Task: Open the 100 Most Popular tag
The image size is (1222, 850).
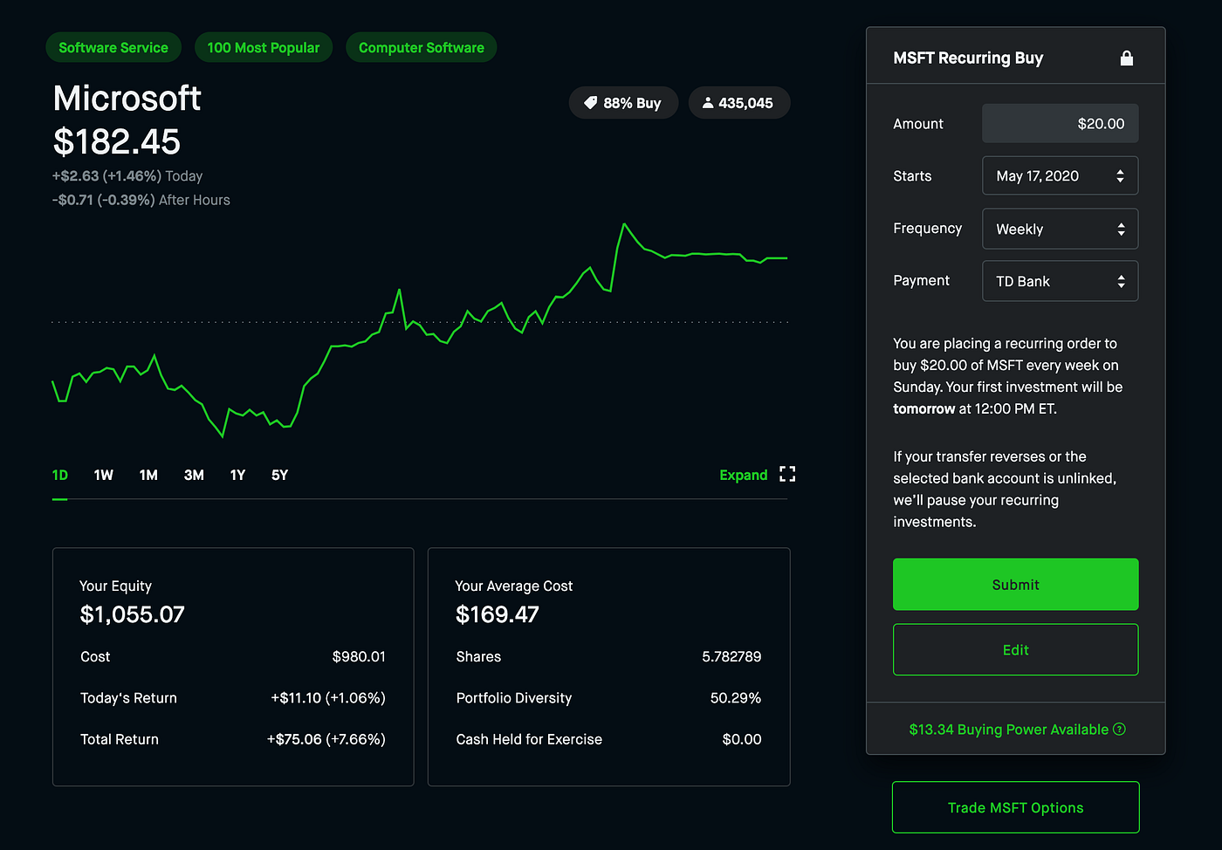Action: pos(264,47)
